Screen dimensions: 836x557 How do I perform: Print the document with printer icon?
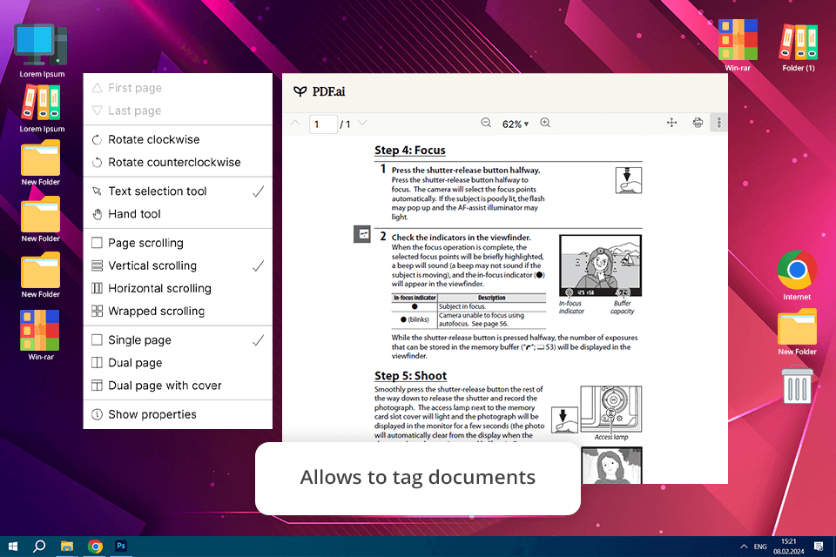pyautogui.click(x=698, y=123)
